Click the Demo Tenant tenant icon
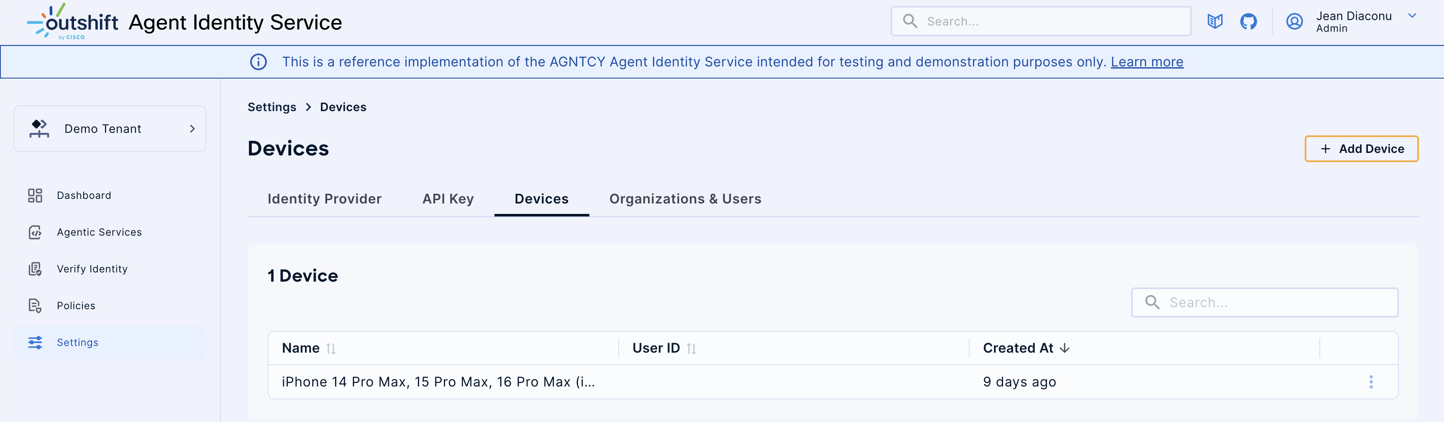Image resolution: width=1444 pixels, height=422 pixels. coord(38,128)
